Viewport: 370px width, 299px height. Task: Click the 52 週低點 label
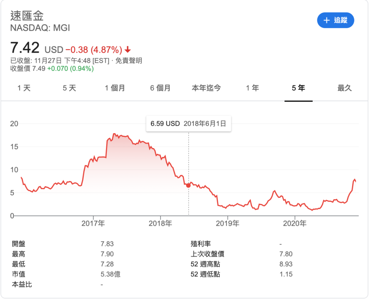(205, 274)
